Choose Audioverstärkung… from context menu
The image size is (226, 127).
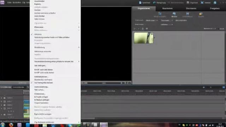(x=41, y=87)
